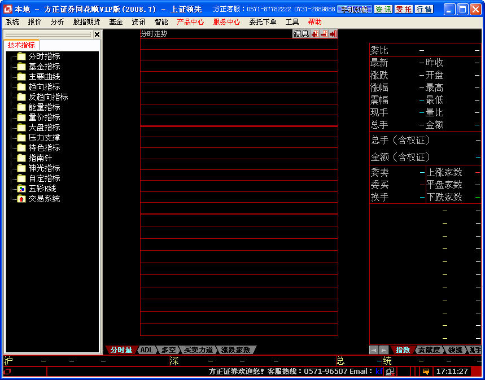Click the red arrow icon at chart header's right end
The width and height of the screenshot is (485, 380).
(x=333, y=34)
